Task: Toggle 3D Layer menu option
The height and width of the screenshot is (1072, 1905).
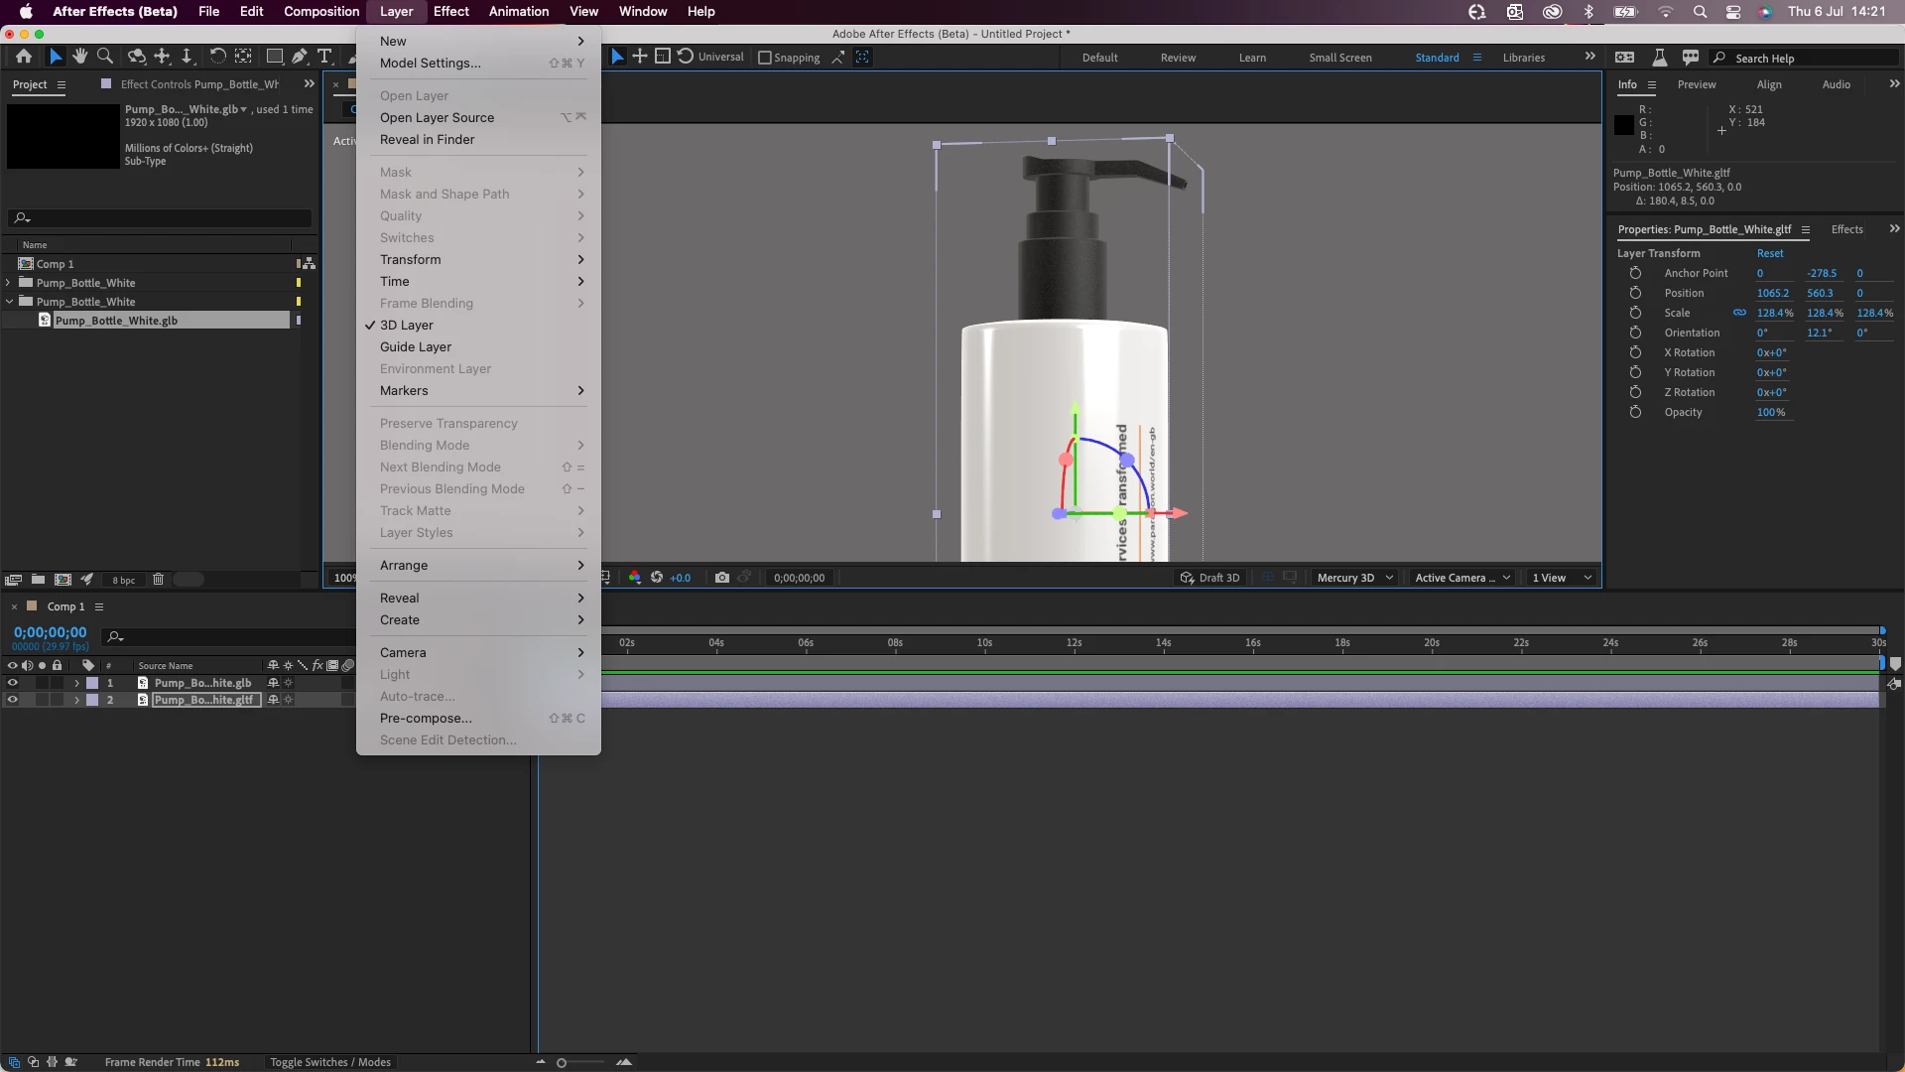Action: click(x=407, y=325)
